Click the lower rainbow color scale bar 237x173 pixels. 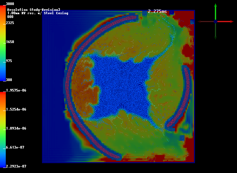tap(3, 130)
